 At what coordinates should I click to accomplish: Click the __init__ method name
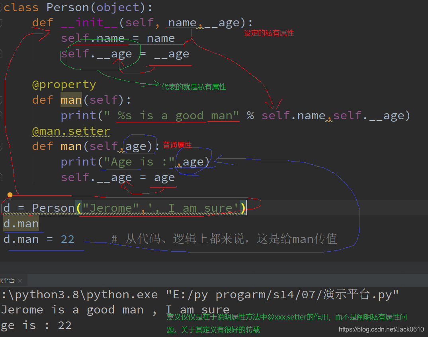tap(89, 23)
